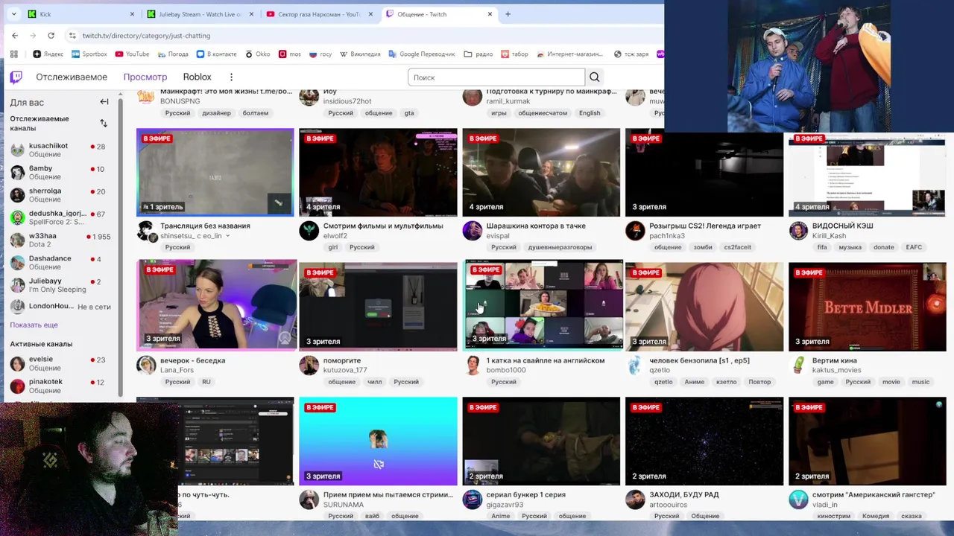Select the 'EAFC' tag under Kirill_Kash
Viewport: 954px width, 536px height.
914,247
